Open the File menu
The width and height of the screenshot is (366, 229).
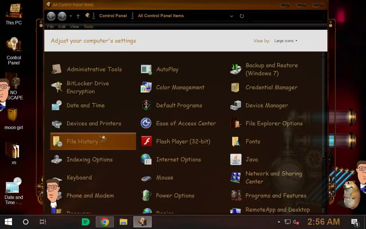(x=50, y=27)
